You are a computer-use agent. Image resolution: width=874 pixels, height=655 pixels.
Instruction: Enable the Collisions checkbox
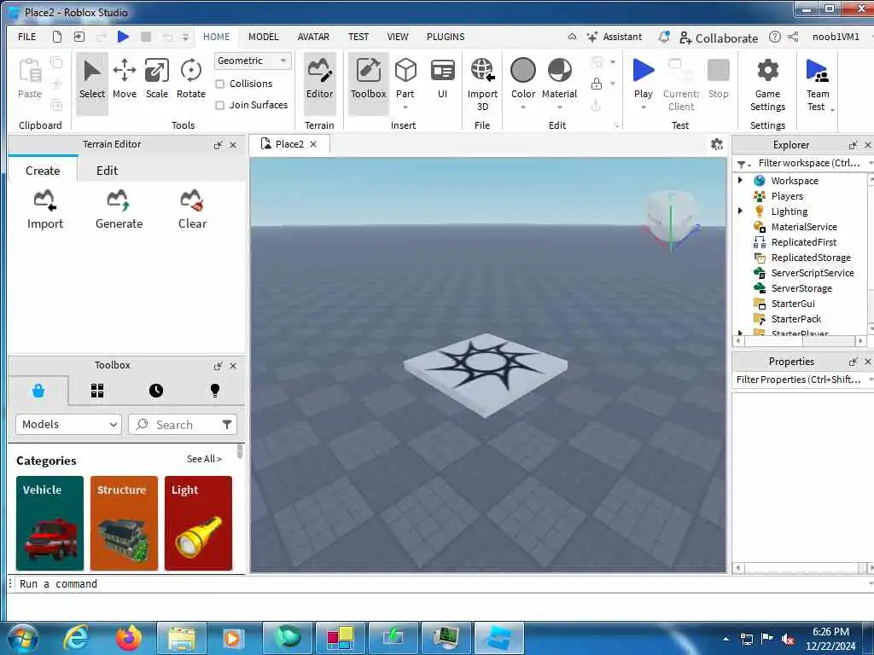pyautogui.click(x=220, y=84)
